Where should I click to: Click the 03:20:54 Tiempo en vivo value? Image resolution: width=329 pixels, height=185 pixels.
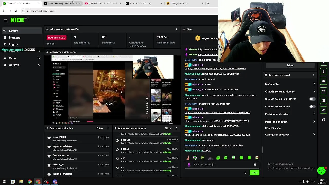(x=162, y=37)
